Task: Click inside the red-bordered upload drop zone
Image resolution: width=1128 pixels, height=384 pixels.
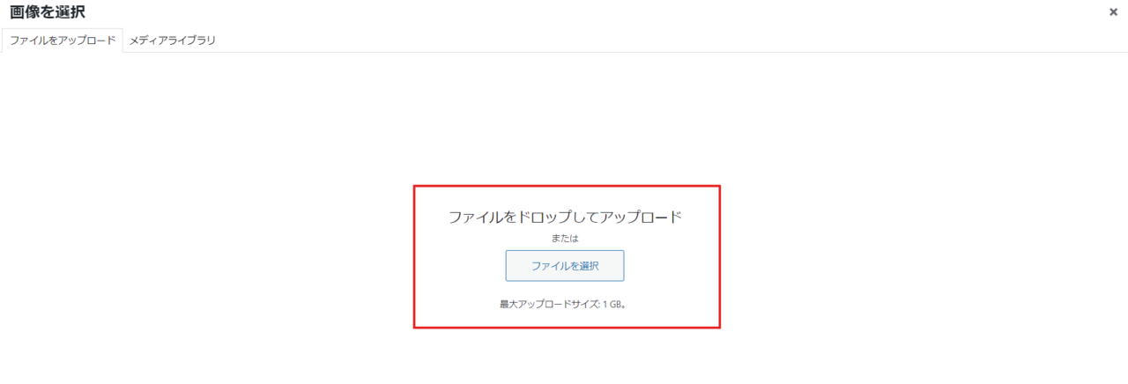Action: [567, 256]
